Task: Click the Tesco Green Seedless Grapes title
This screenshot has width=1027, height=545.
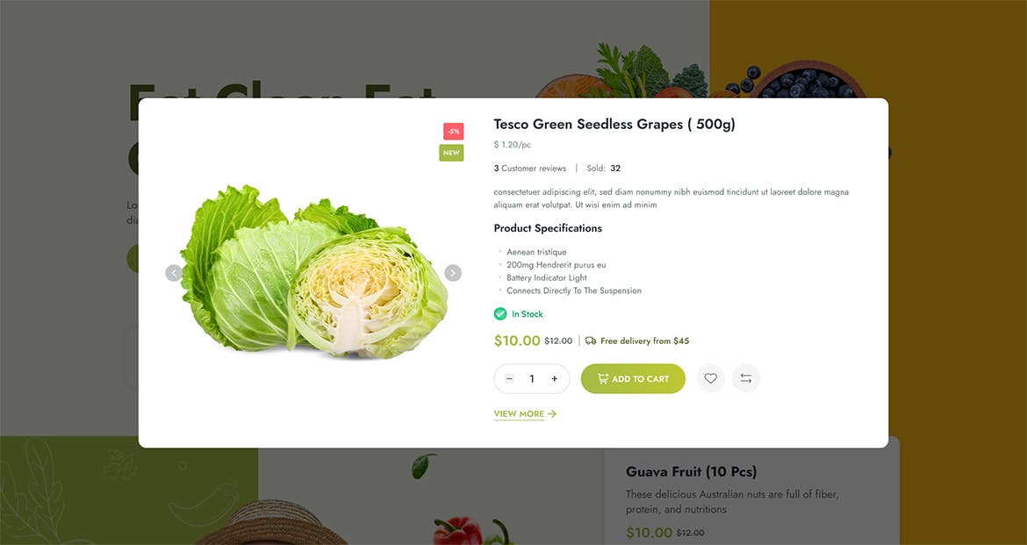Action: point(614,125)
